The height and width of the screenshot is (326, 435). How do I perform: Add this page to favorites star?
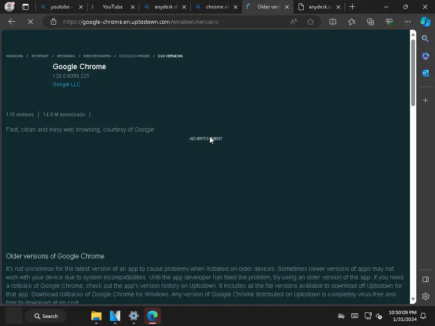(x=311, y=22)
